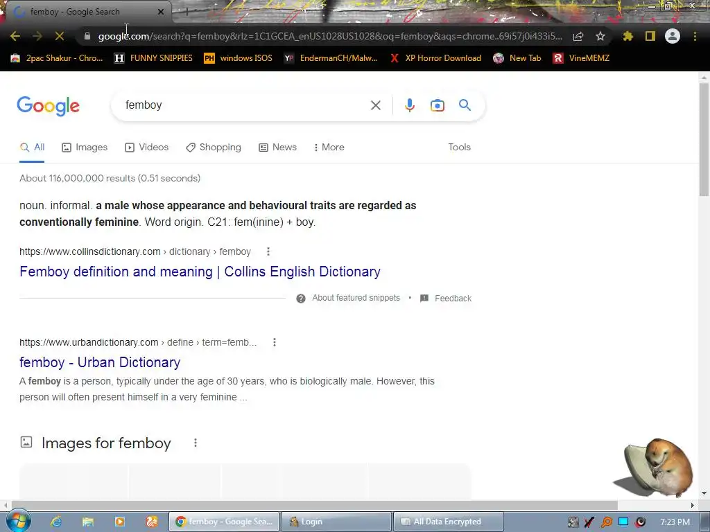Screen dimensions: 710x532
Task: Toggle the Chrome side panel icon
Action: pyautogui.click(x=650, y=36)
